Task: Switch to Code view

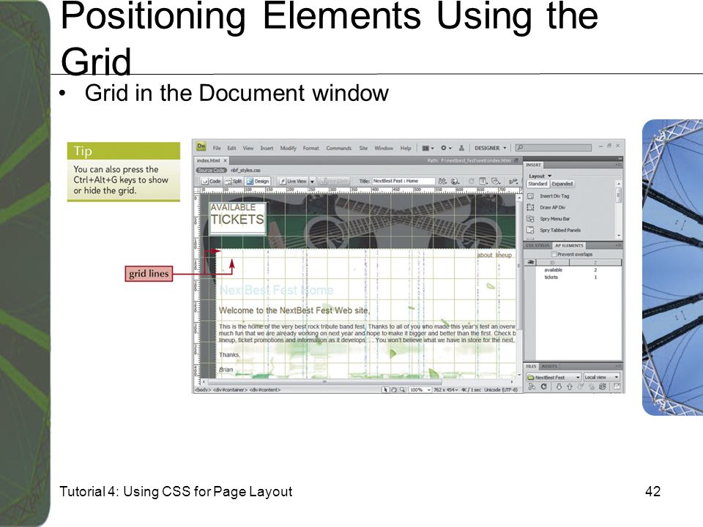Action: [211, 181]
